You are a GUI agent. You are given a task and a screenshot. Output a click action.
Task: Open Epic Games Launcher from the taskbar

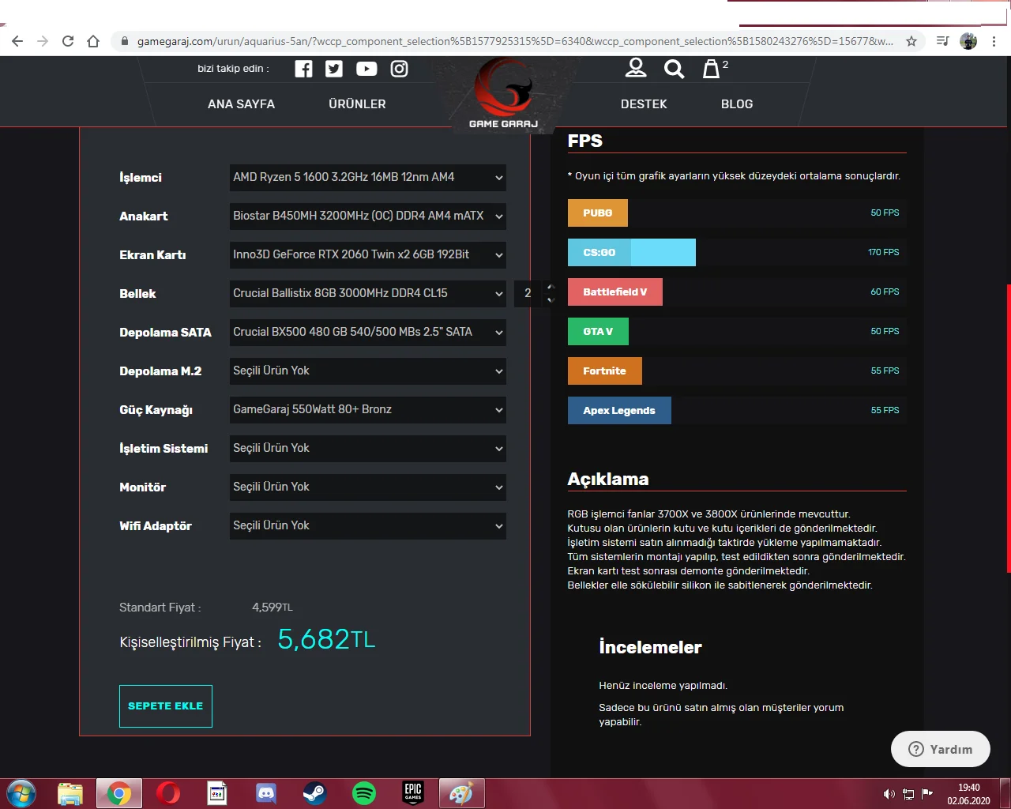point(413,793)
